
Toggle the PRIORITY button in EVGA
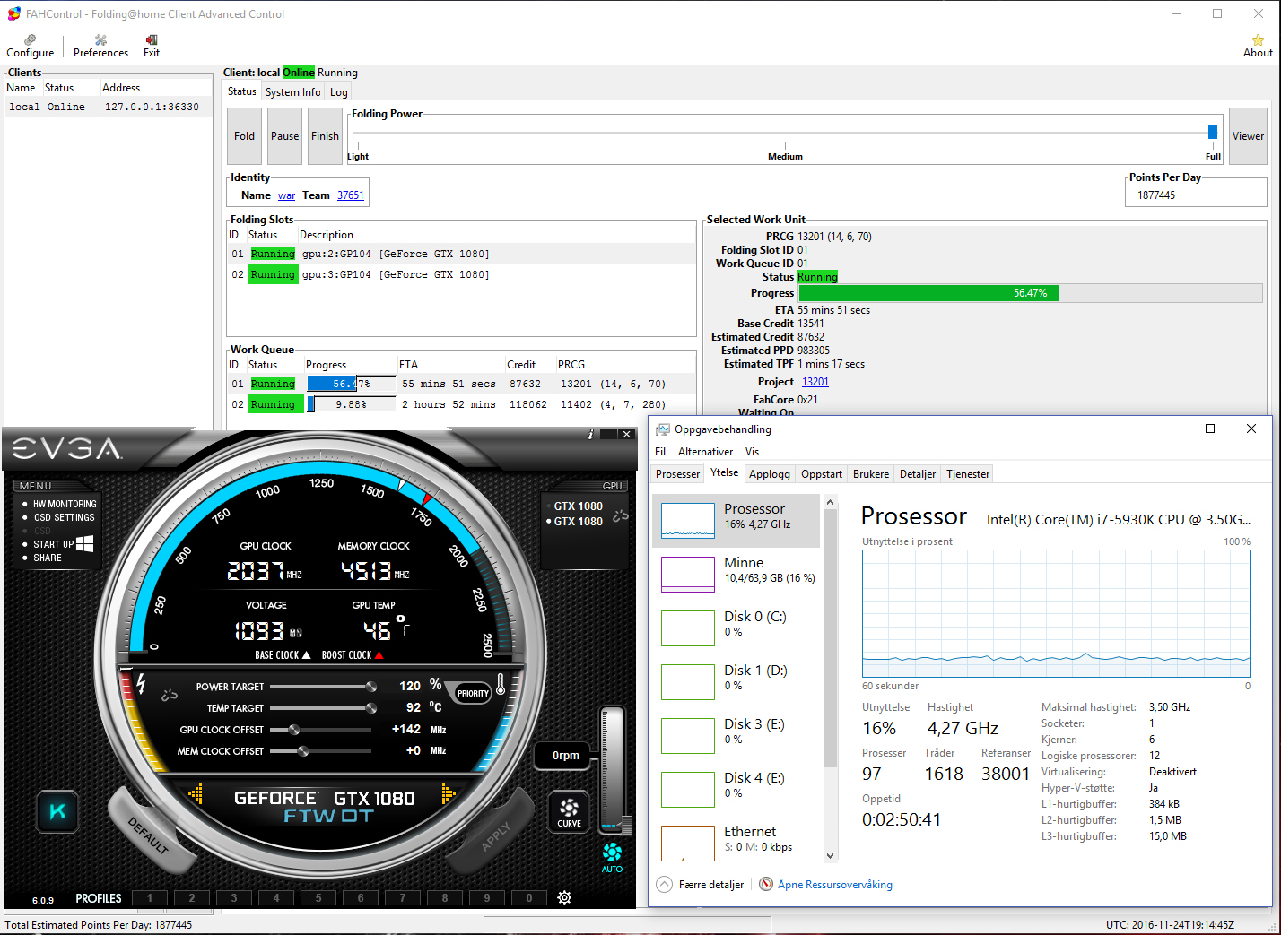(x=473, y=693)
